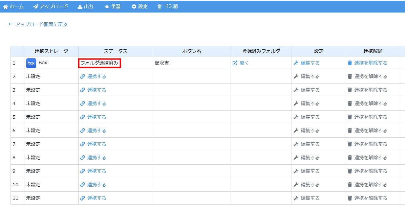Image resolution: width=405 pixels, height=211 pixels.
Task: Click the wrench icon in row 1
Action: point(296,63)
